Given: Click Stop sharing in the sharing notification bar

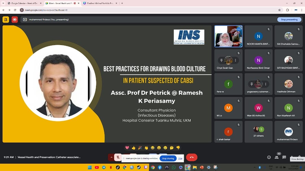Looking at the screenshot, I should tap(168, 158).
